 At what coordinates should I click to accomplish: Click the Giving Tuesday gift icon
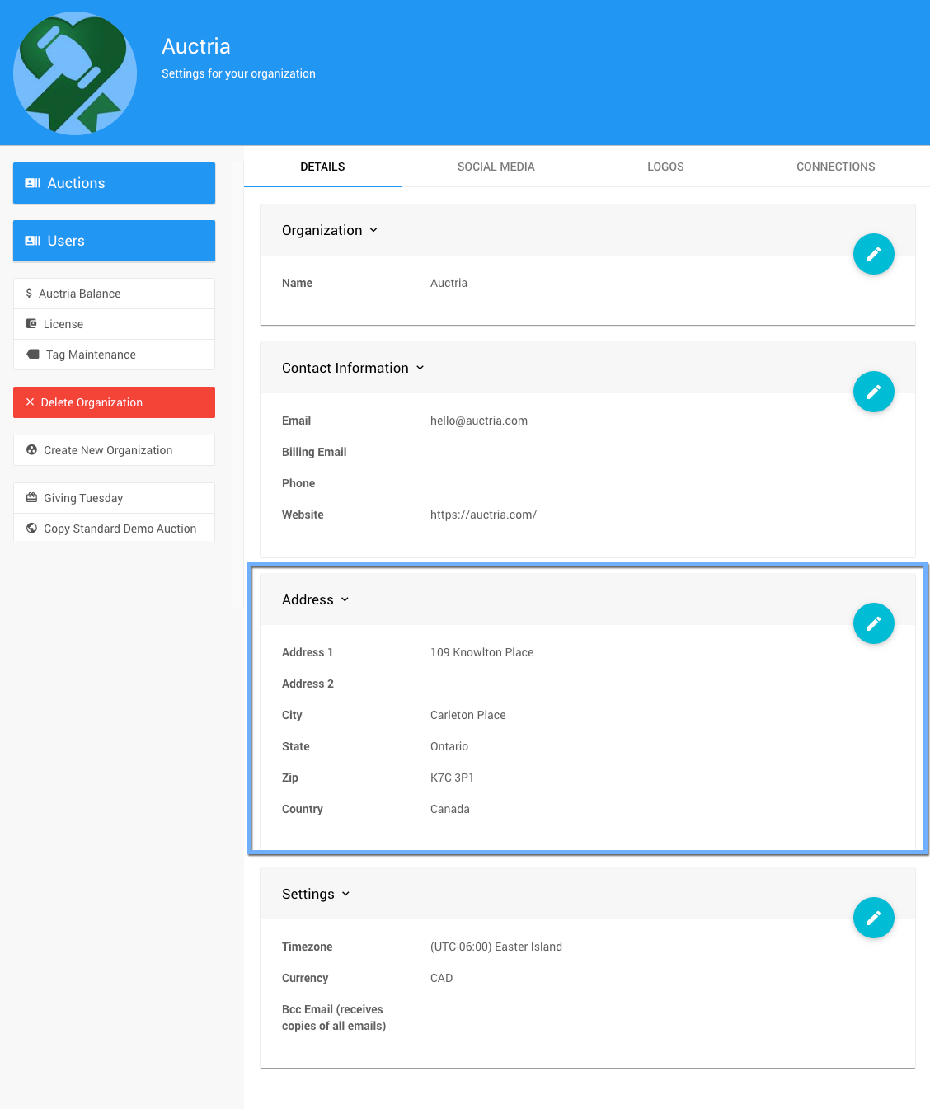[31, 498]
